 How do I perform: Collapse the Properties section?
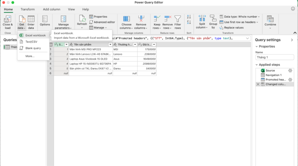point(257,46)
